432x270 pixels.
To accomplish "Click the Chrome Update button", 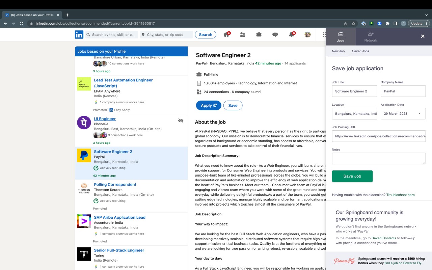I will pos(418,24).
